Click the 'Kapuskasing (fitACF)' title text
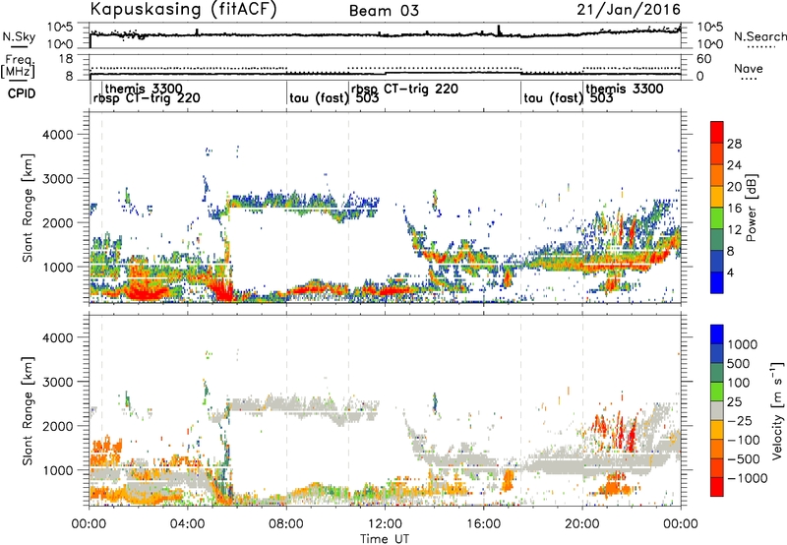787x545 pixels. point(183,10)
